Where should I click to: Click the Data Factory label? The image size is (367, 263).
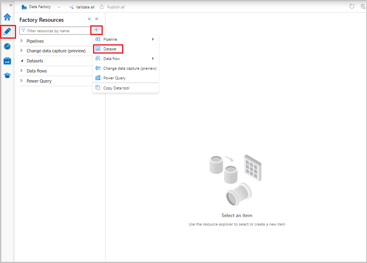(x=40, y=7)
